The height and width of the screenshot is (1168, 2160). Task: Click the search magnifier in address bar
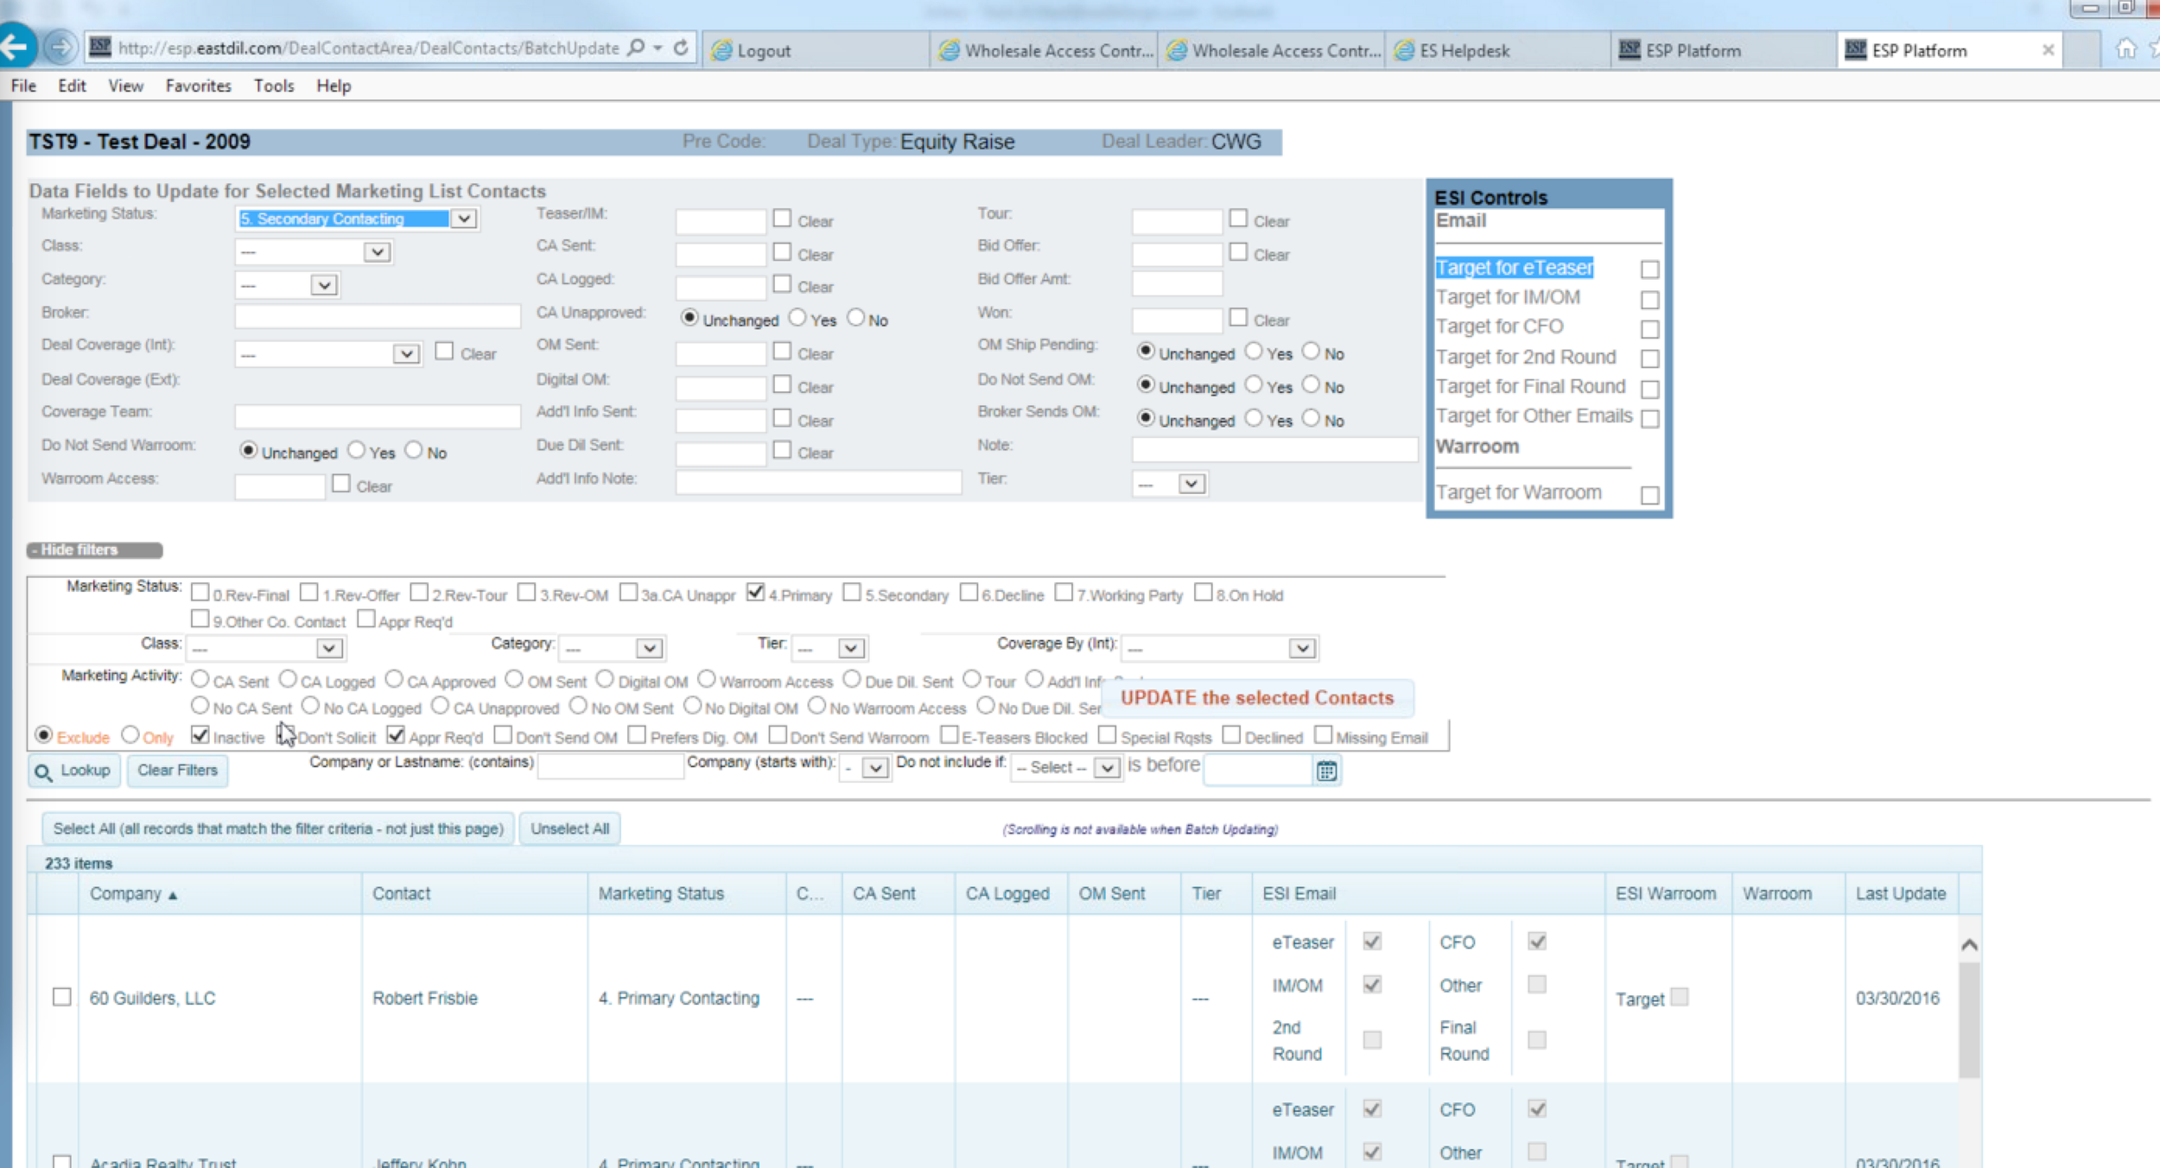tap(637, 48)
